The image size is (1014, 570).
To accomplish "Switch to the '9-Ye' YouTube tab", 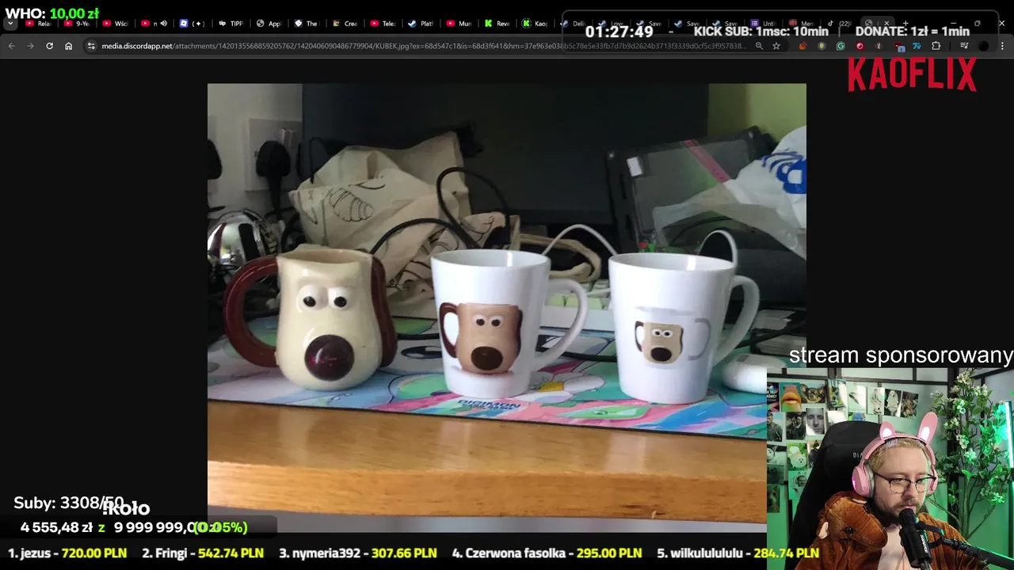I will pos(77,24).
